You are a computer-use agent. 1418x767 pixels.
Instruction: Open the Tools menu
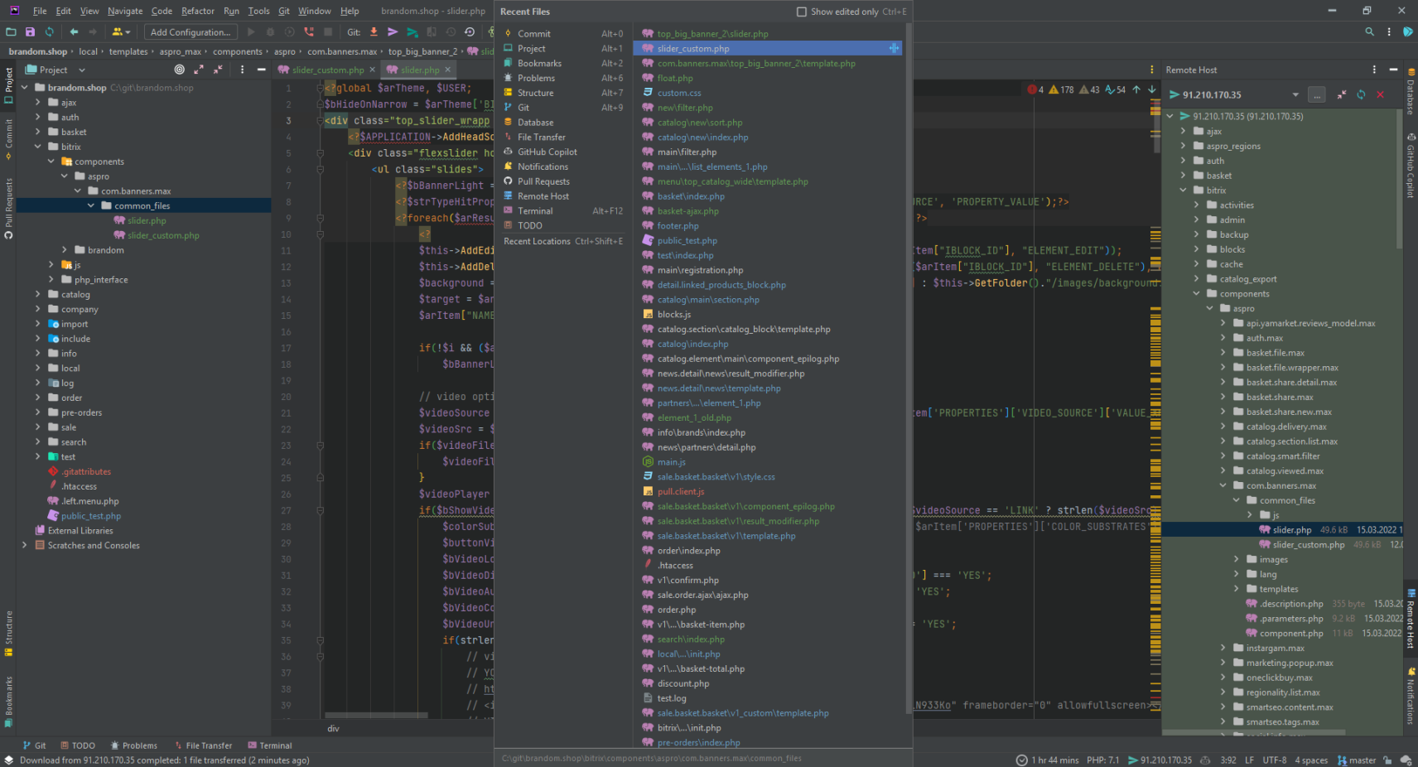(x=259, y=11)
